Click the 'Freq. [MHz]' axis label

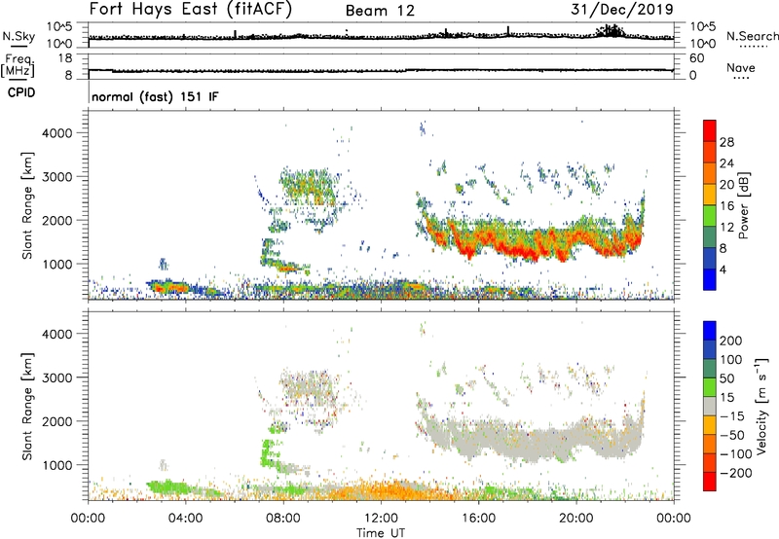click(x=19, y=65)
